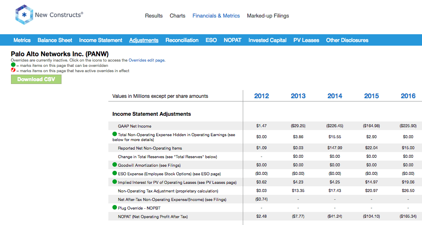
Task: Click the NOPAT (Net Operating Profit After Tax) label
Action: coord(153,217)
